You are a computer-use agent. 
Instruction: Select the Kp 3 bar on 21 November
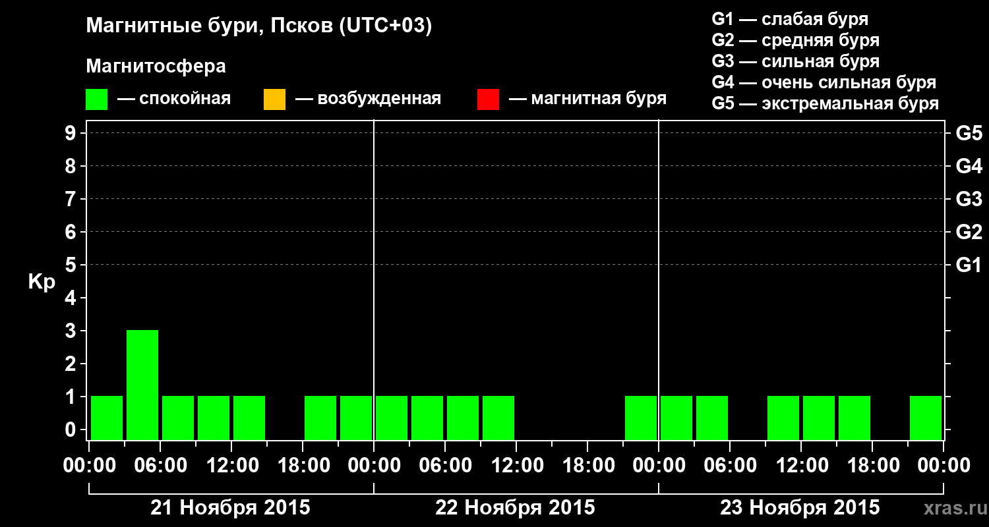click(142, 385)
